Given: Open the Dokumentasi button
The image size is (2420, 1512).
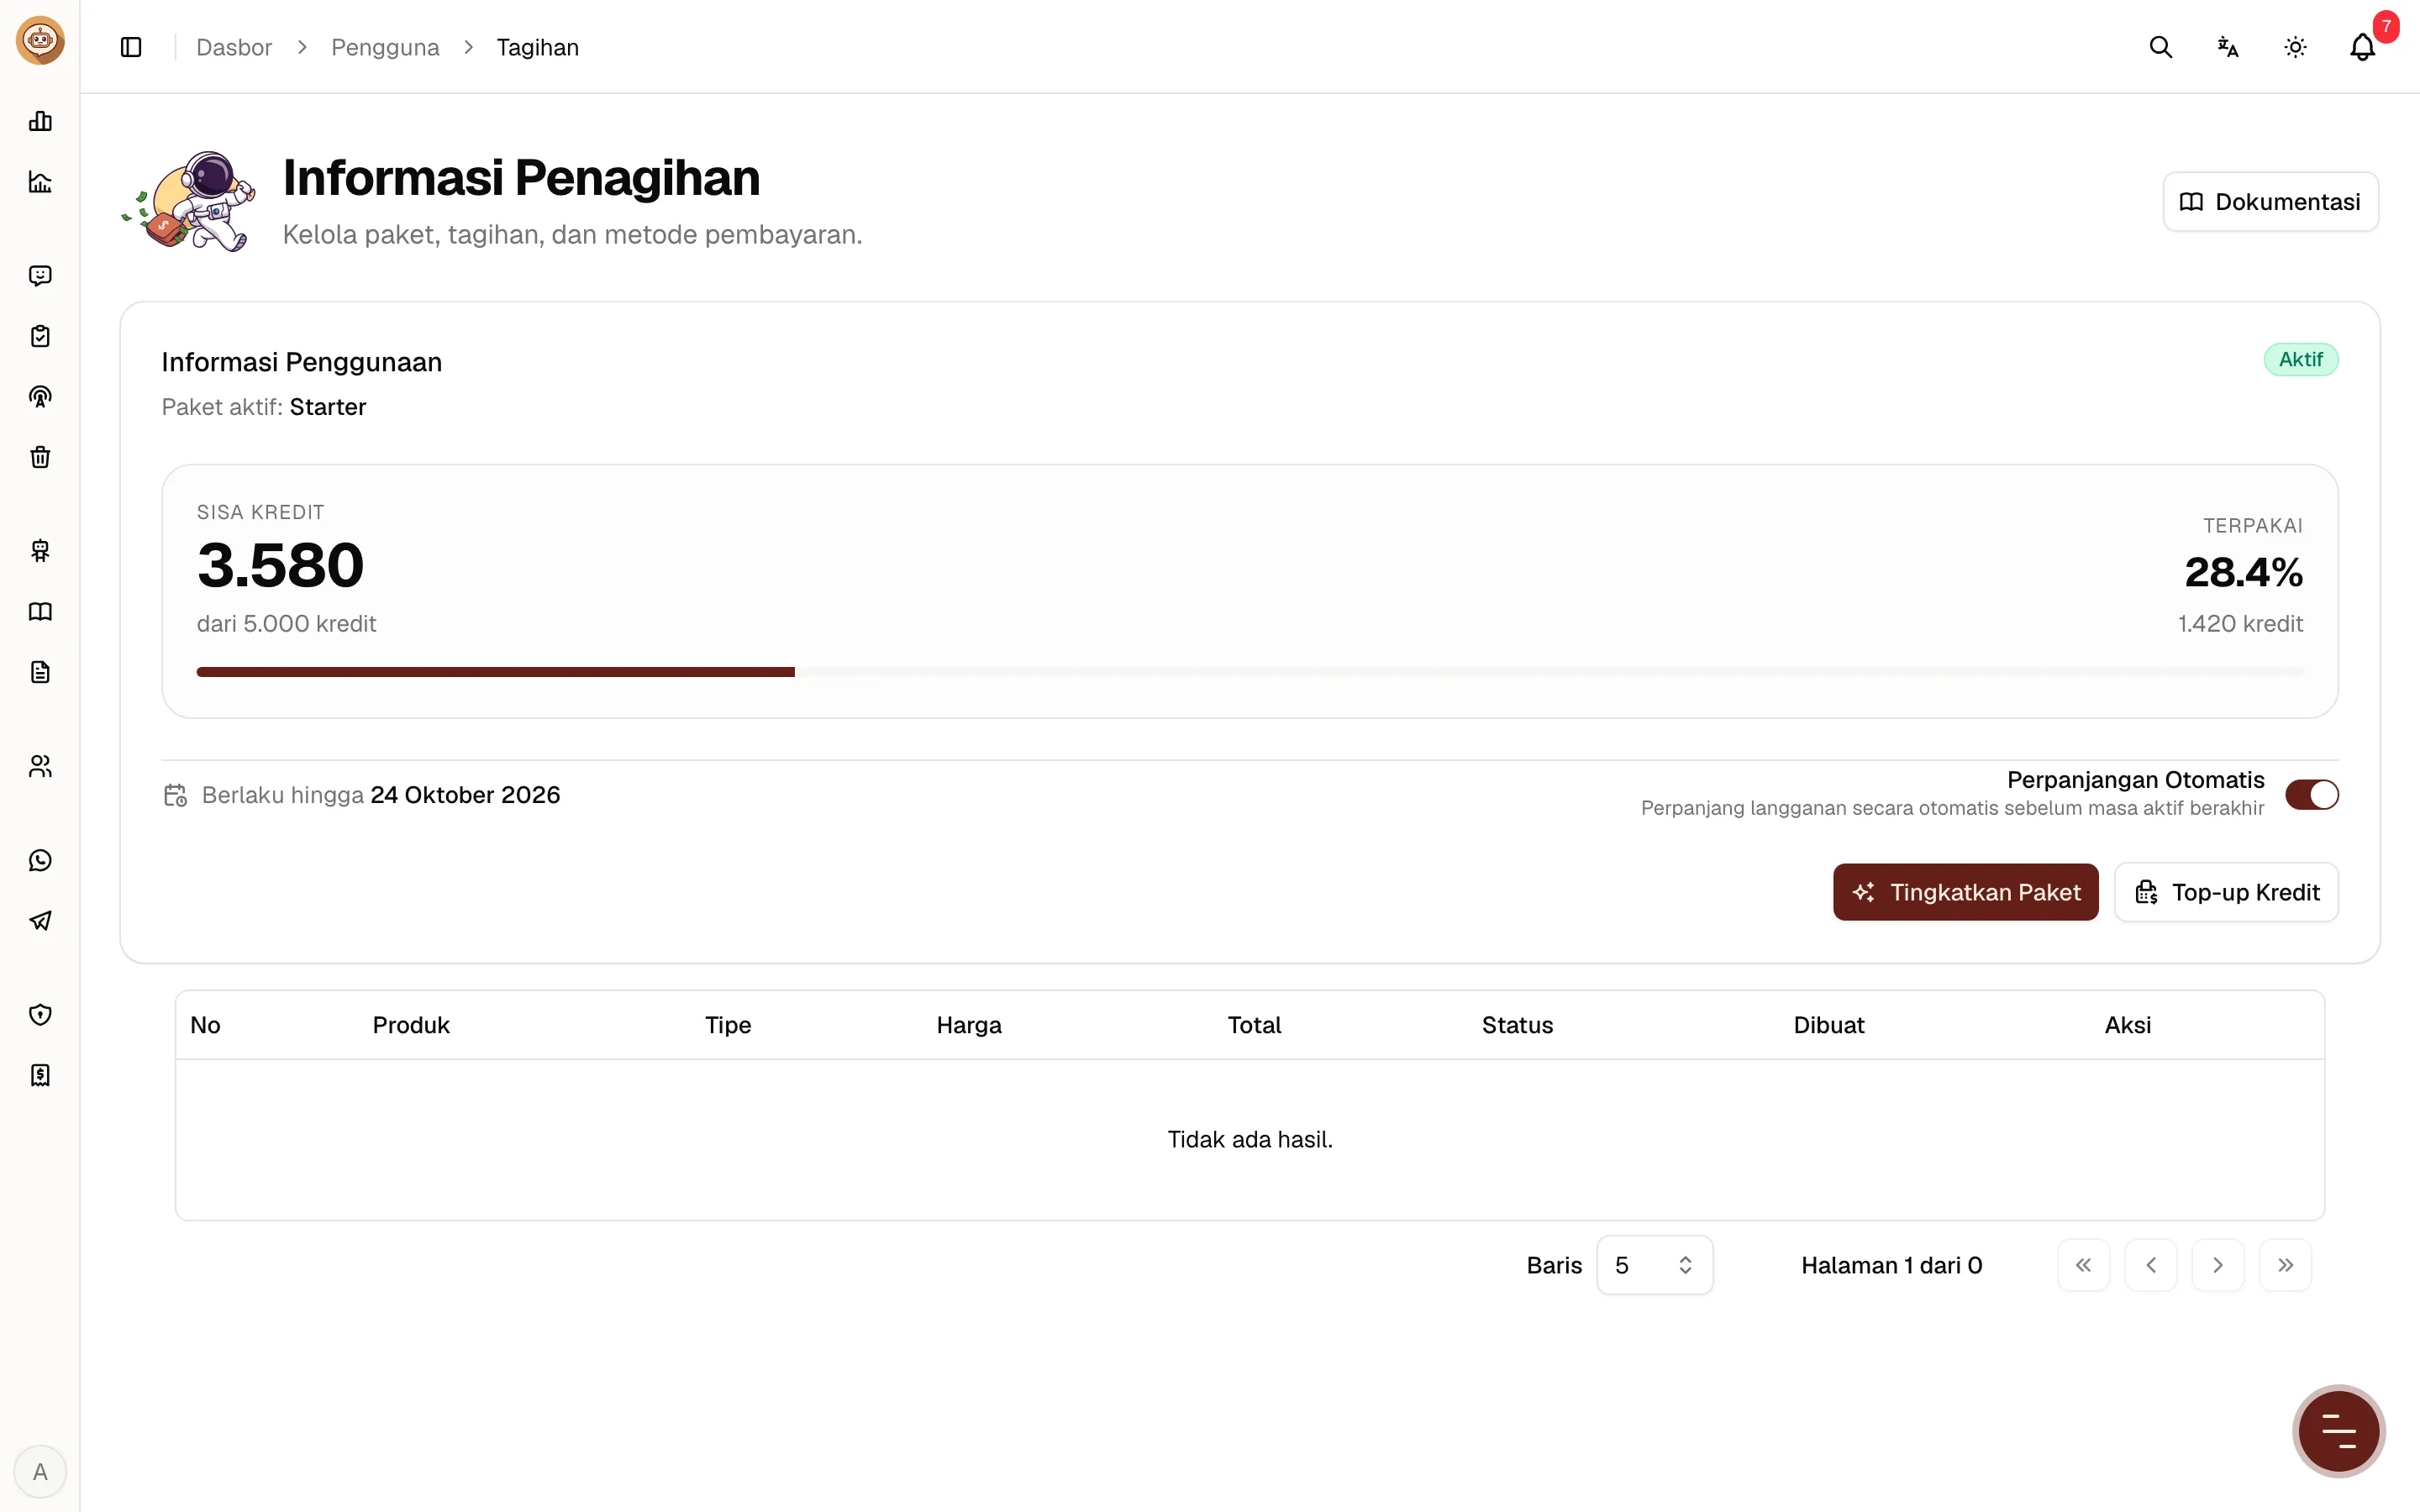Looking at the screenshot, I should tap(2270, 202).
